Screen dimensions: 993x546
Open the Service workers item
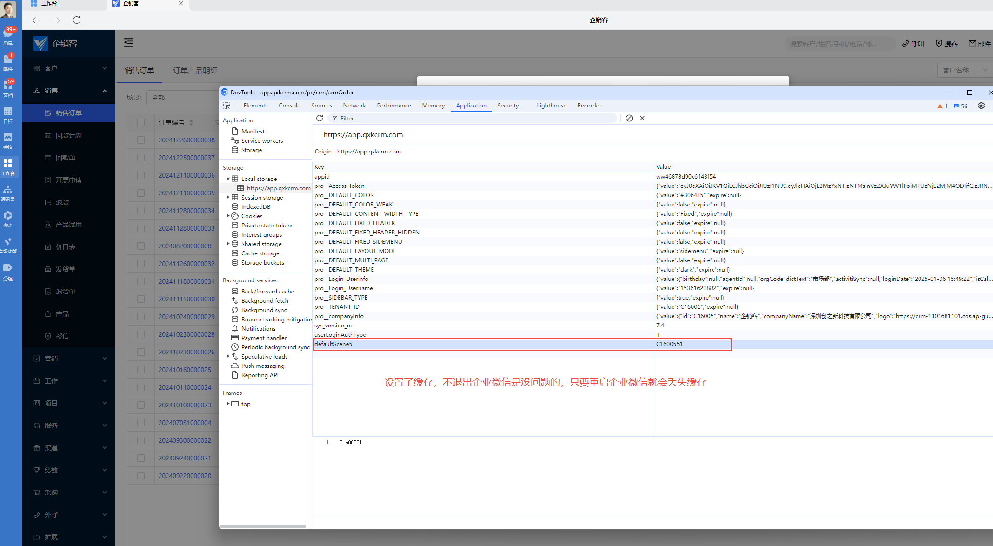point(262,141)
